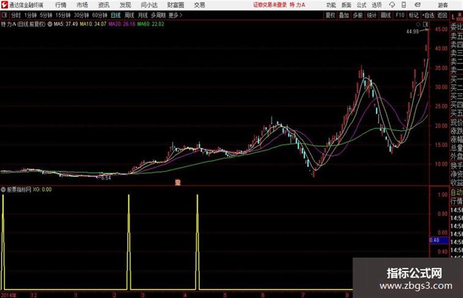Viewport: 463px width, 298px height.
Task: Expand the 更多 period options
Action: click(175, 15)
